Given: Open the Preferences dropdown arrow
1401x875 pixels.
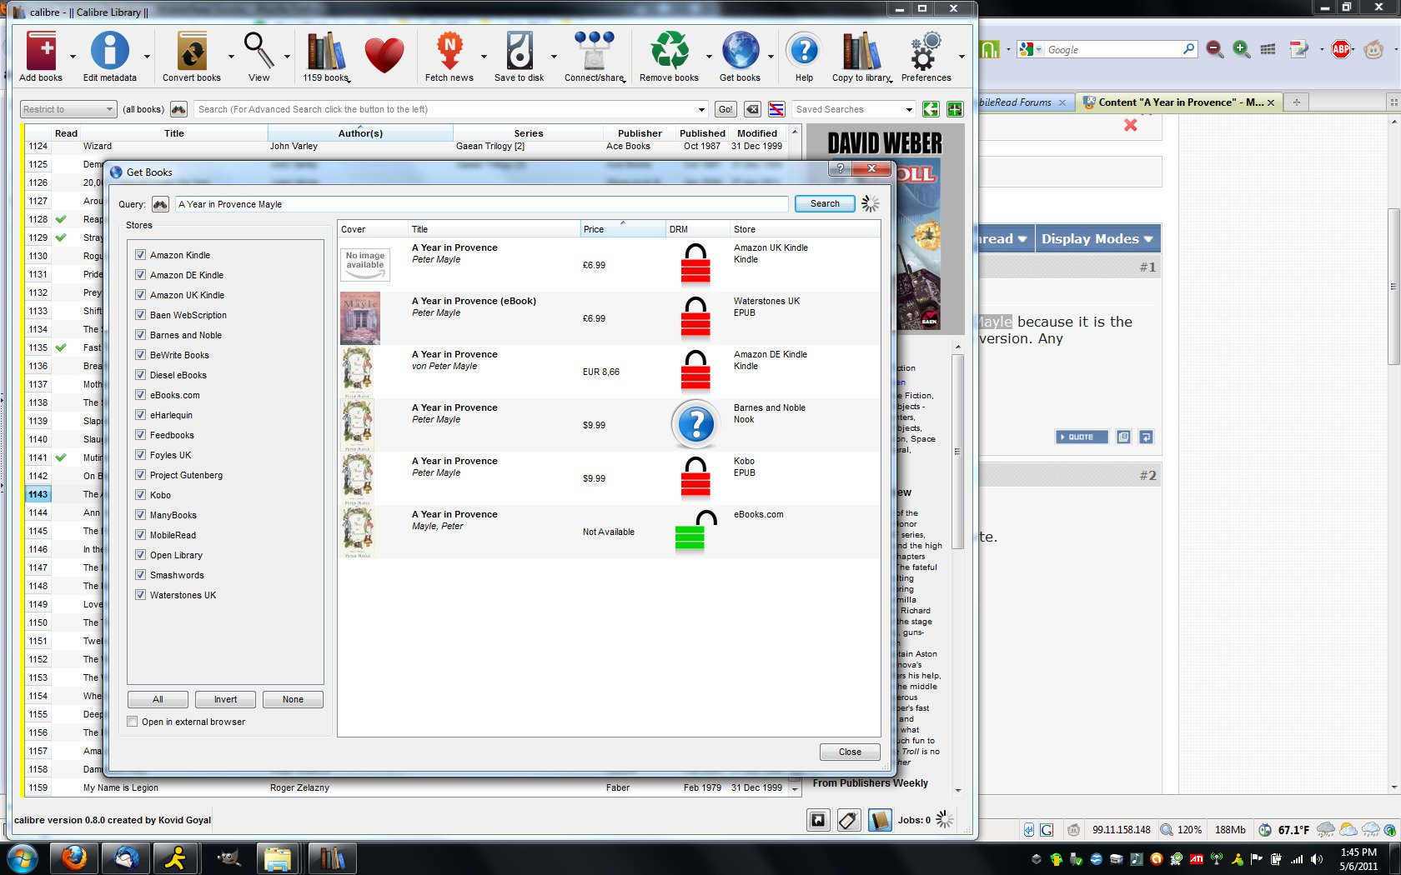Looking at the screenshot, I should point(962,57).
